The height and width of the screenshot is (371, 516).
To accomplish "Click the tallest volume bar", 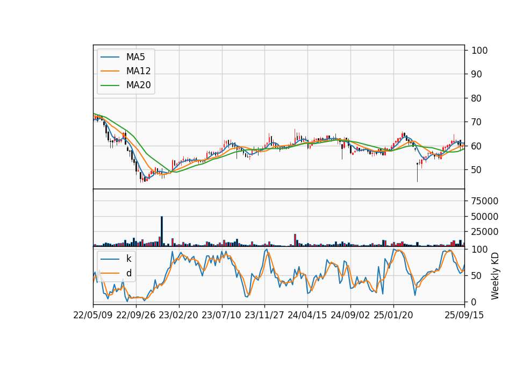I will [162, 231].
